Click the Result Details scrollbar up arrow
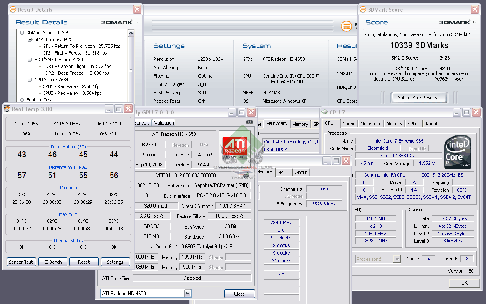The height and width of the screenshot is (304, 486). click(x=131, y=33)
